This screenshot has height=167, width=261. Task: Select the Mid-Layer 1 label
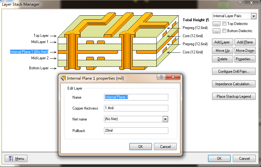point(40,42)
